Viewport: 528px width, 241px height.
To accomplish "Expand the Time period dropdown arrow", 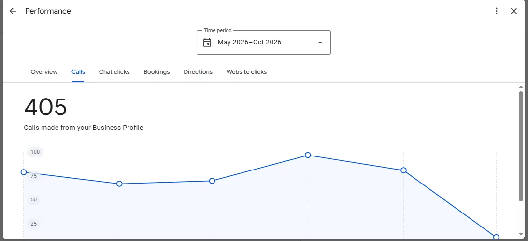I will [x=320, y=43].
